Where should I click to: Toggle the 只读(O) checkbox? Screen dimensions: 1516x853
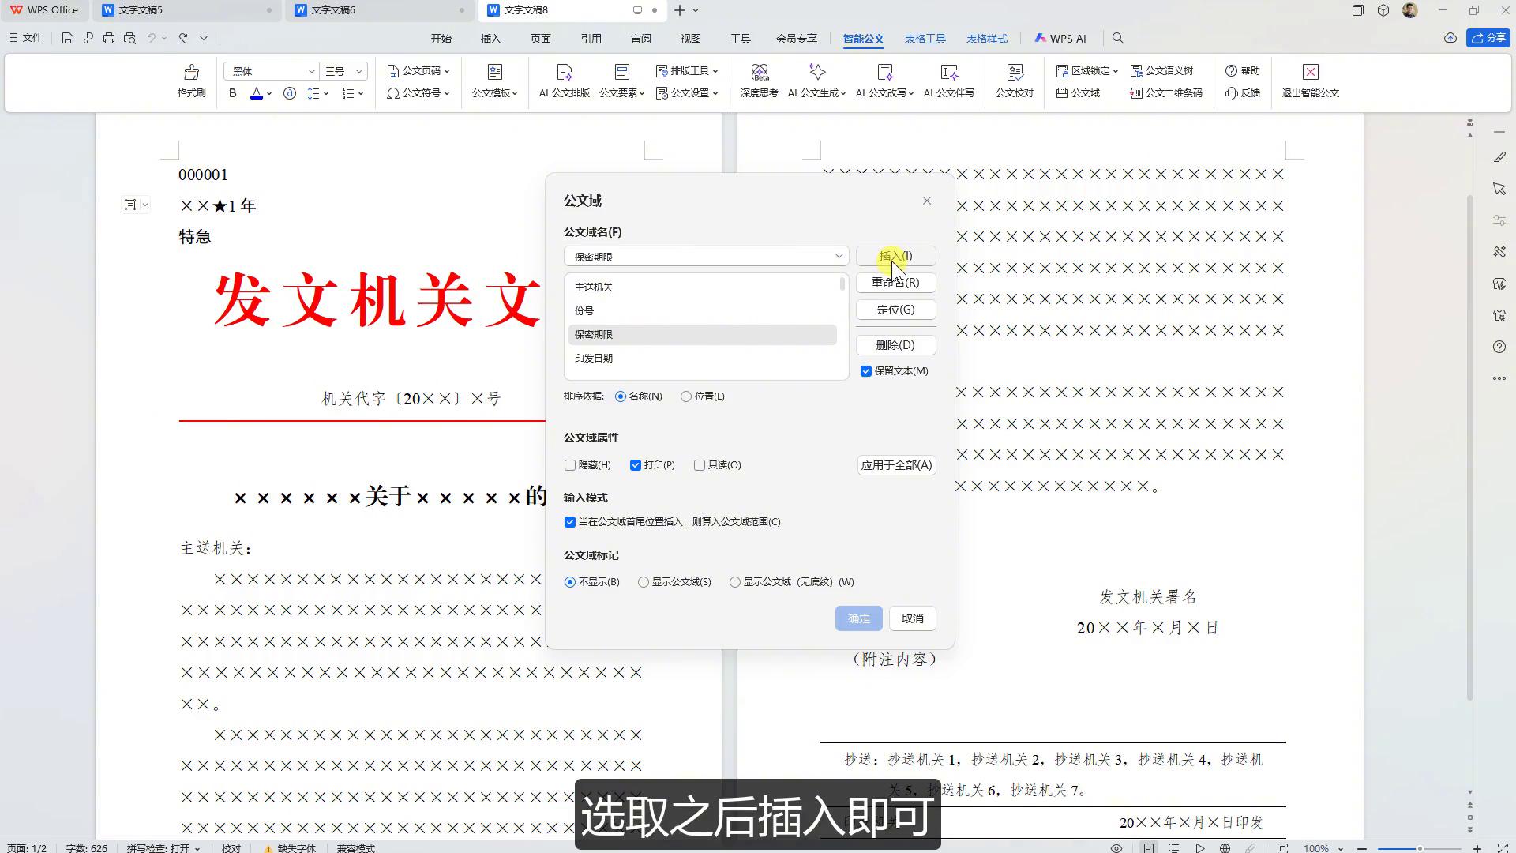click(700, 465)
